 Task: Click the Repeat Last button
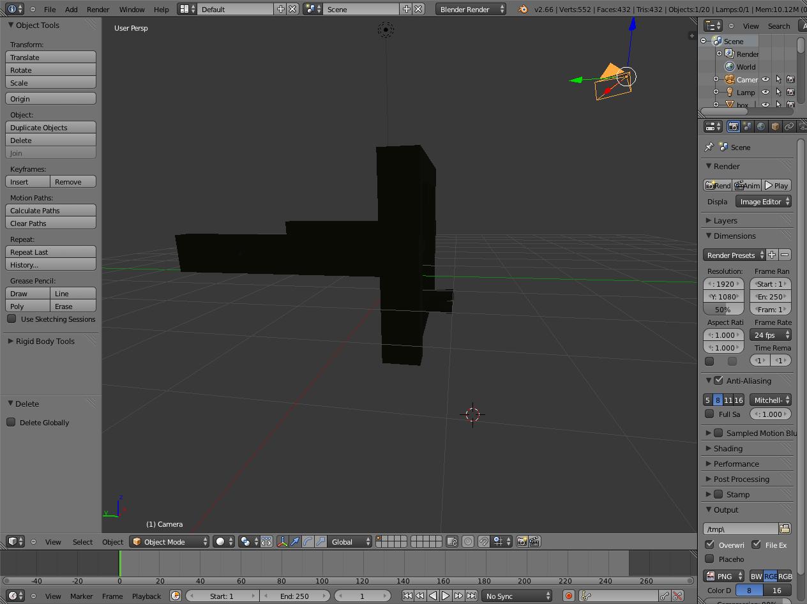pos(51,252)
